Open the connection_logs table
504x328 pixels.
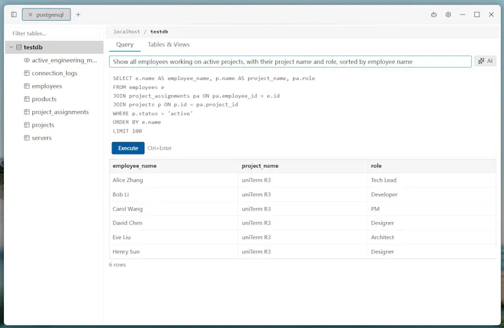pos(54,73)
